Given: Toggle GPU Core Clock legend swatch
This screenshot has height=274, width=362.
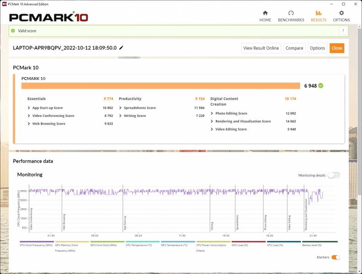Looking at the screenshot, I should point(108,242).
